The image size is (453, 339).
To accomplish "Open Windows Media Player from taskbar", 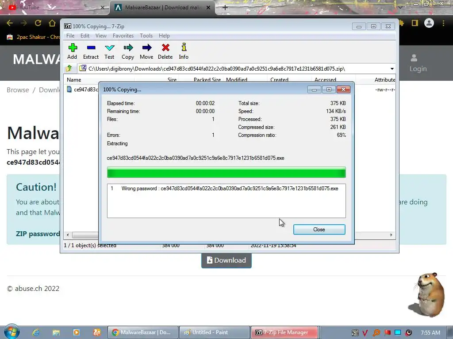I will 76,332.
